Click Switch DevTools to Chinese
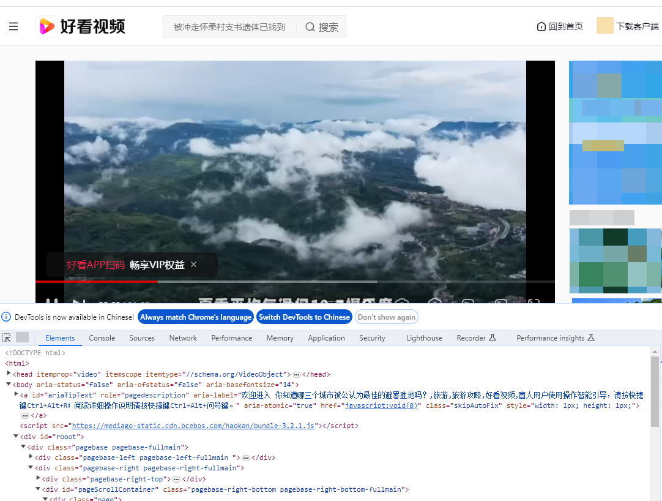Viewport: 662px width, 501px height. 305,317
